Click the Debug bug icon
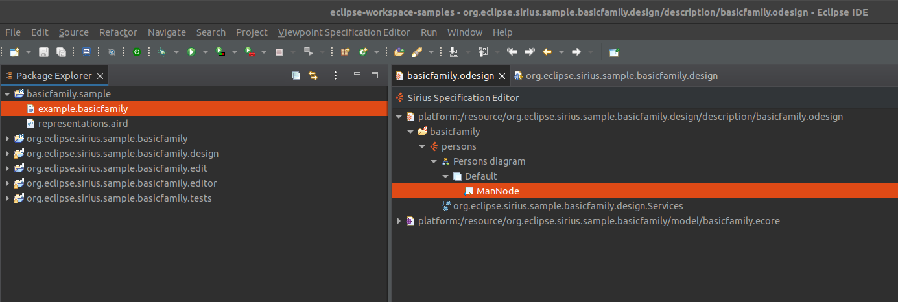 coord(161,52)
